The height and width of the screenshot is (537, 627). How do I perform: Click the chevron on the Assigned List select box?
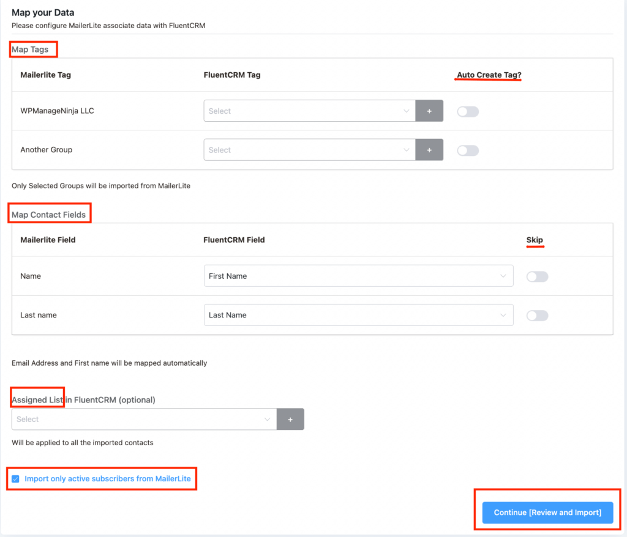coord(266,419)
